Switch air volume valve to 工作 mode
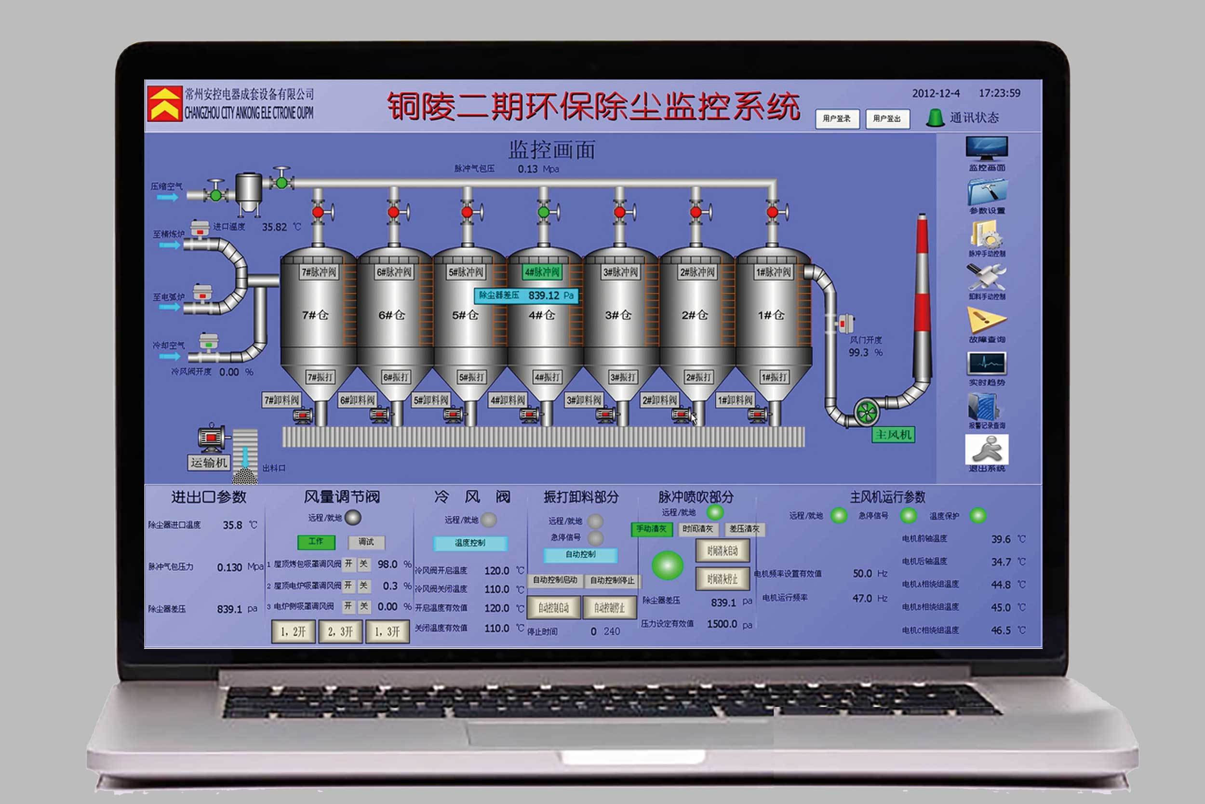This screenshot has width=1205, height=804. 316,541
